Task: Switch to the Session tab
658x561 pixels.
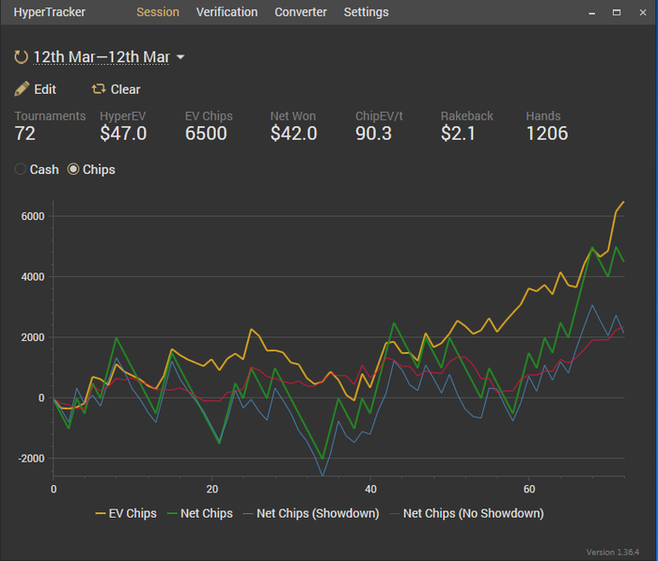Action: (x=158, y=12)
